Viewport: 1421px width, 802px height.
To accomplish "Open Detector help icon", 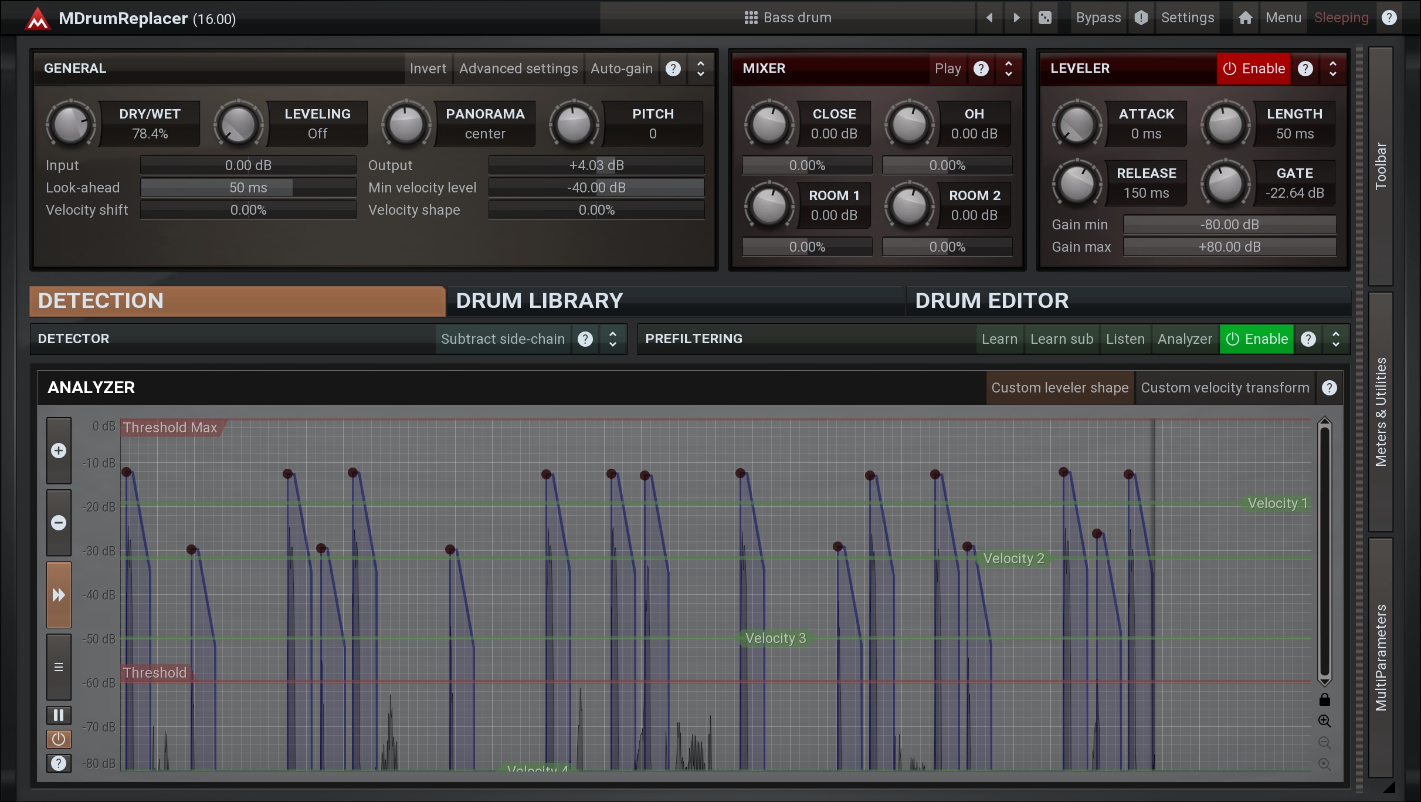I will pos(585,339).
